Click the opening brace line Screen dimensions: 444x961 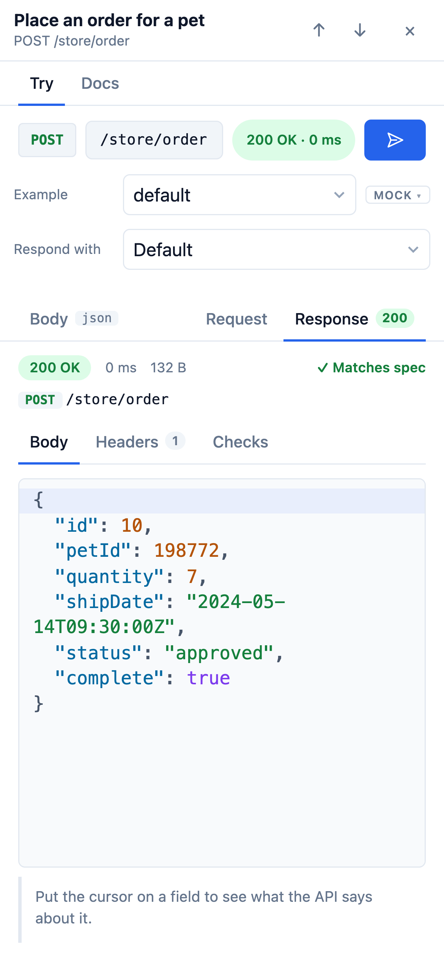(222, 501)
